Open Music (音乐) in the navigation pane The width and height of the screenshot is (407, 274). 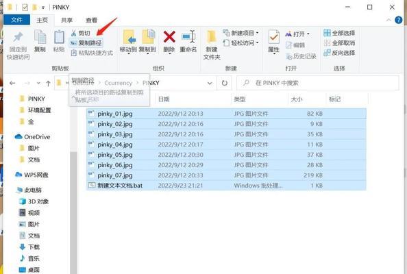pos(29,258)
